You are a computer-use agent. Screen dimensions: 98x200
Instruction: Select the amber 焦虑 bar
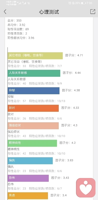click(x=28, y=196)
